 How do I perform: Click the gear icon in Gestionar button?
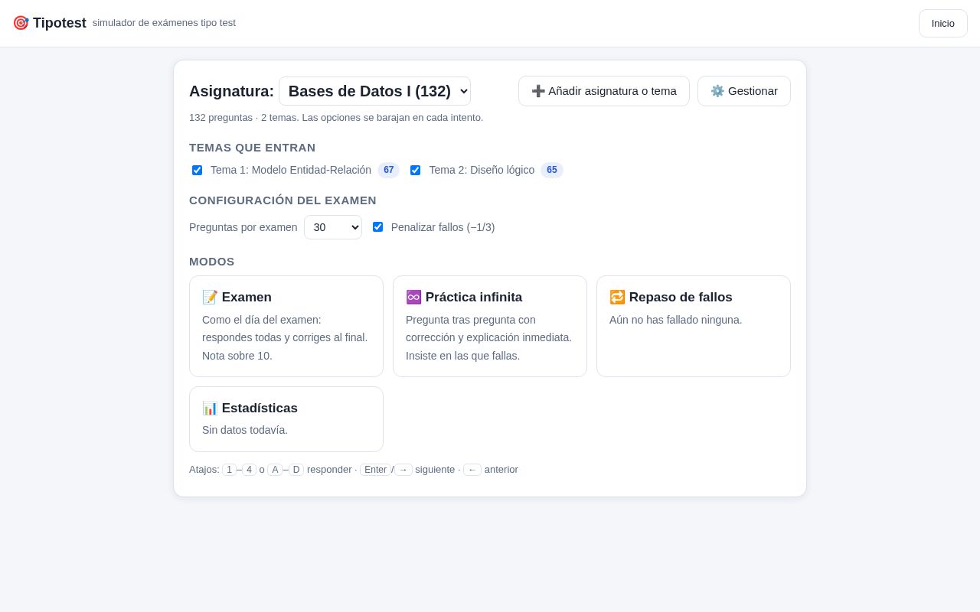[717, 91]
